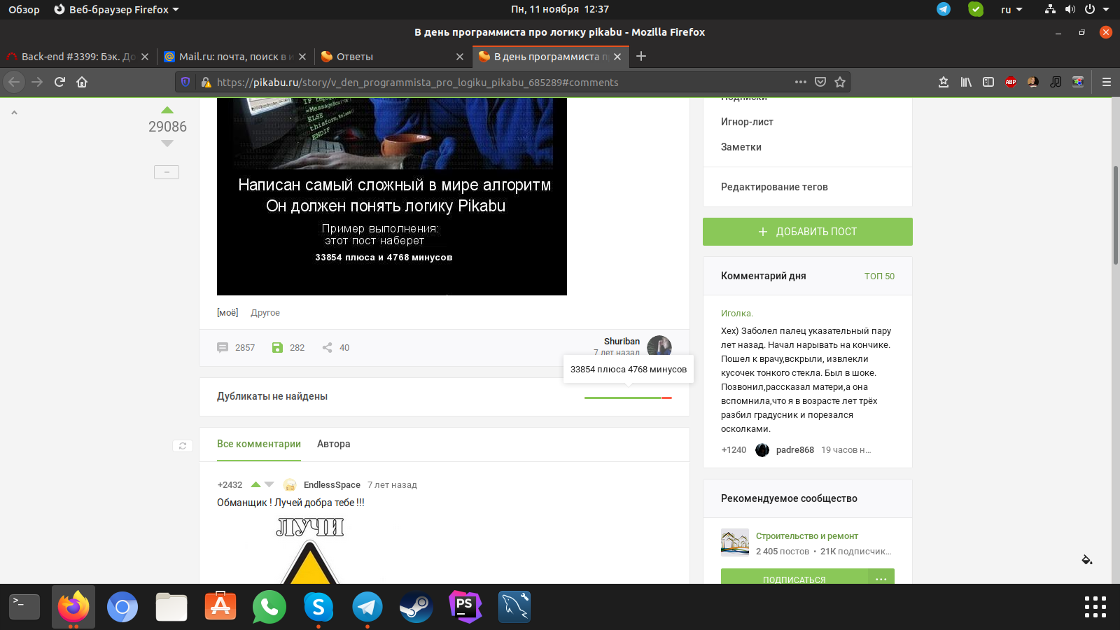Open Steam from the dock
Image resolution: width=1120 pixels, height=630 pixels.
tap(416, 607)
